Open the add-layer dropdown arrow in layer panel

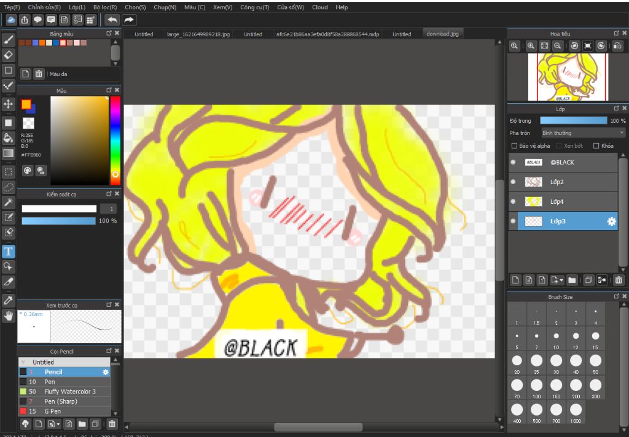pyautogui.click(x=561, y=280)
